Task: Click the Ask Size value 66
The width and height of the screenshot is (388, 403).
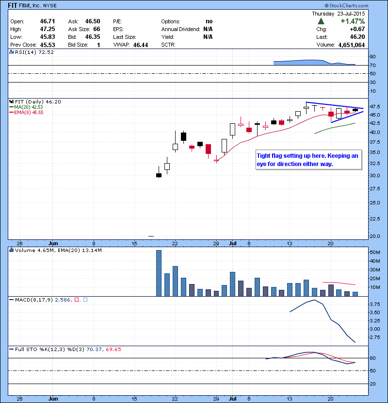Action: (x=97, y=29)
